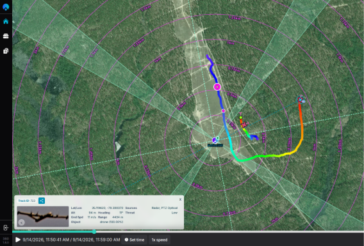Share track 723 using the share icon
Screen dimensions: 364x246
[42, 201]
